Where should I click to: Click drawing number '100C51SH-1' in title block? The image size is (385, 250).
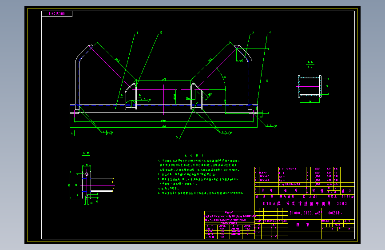[335, 213]
